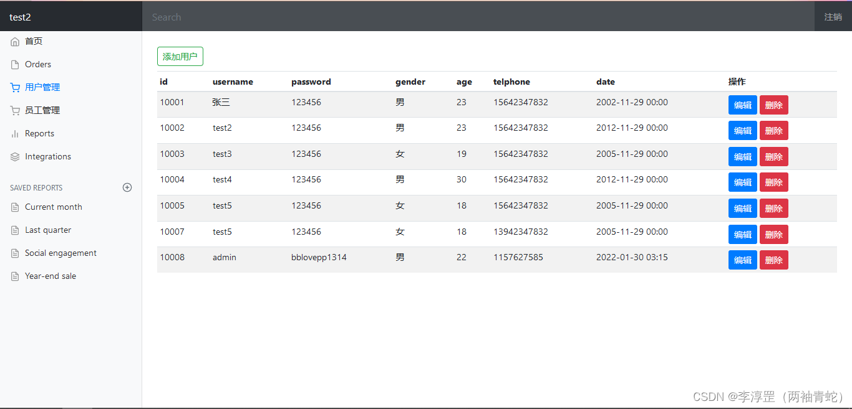Focus the Search input field

click(478, 17)
